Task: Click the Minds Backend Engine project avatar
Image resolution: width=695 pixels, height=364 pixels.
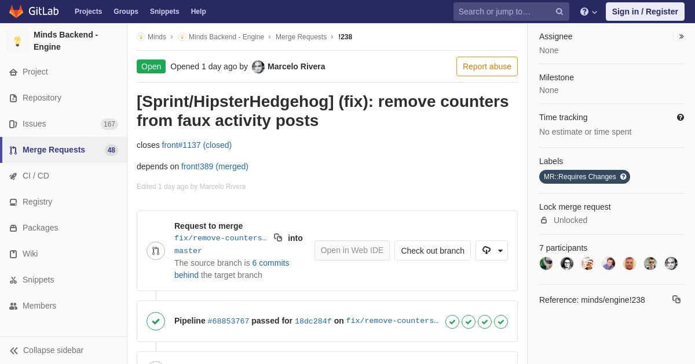Action: click(17, 41)
